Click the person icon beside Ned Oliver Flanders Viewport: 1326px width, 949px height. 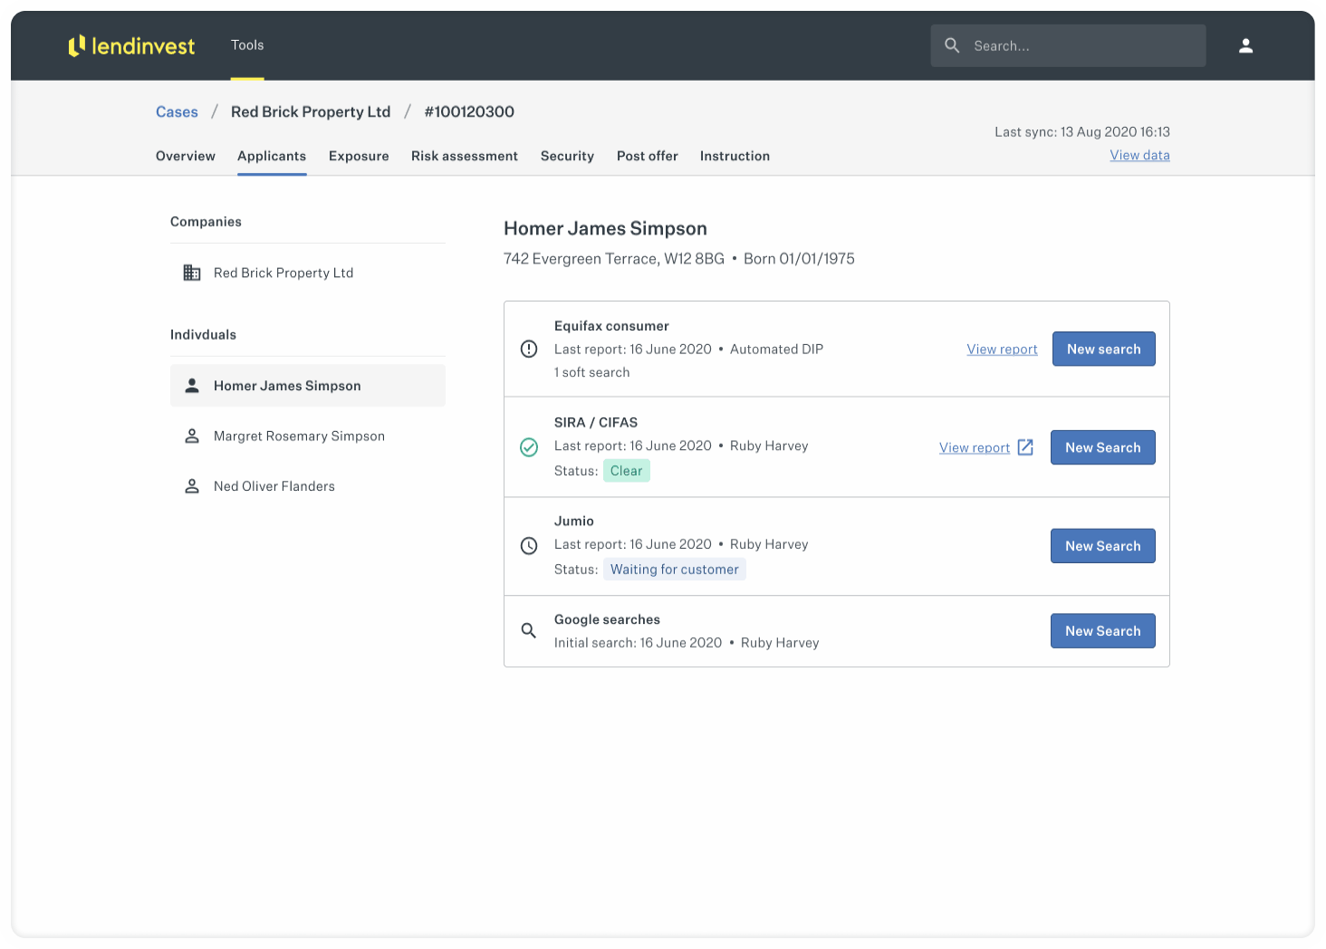[192, 486]
